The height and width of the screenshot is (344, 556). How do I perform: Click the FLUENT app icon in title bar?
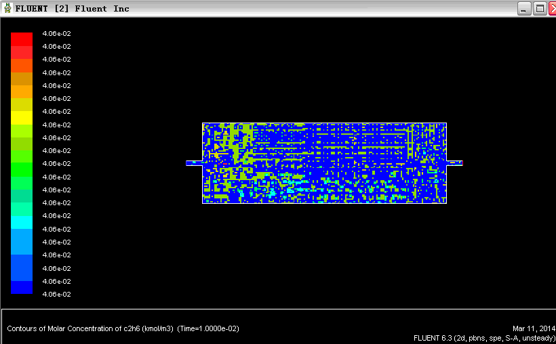[7, 9]
